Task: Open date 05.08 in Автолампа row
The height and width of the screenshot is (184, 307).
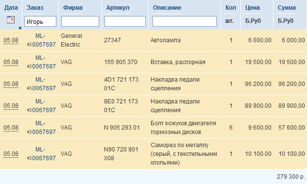Action: pos(11,40)
